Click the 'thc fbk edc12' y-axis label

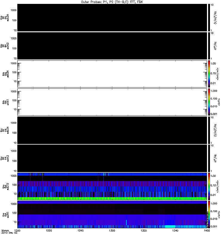pos(6,186)
